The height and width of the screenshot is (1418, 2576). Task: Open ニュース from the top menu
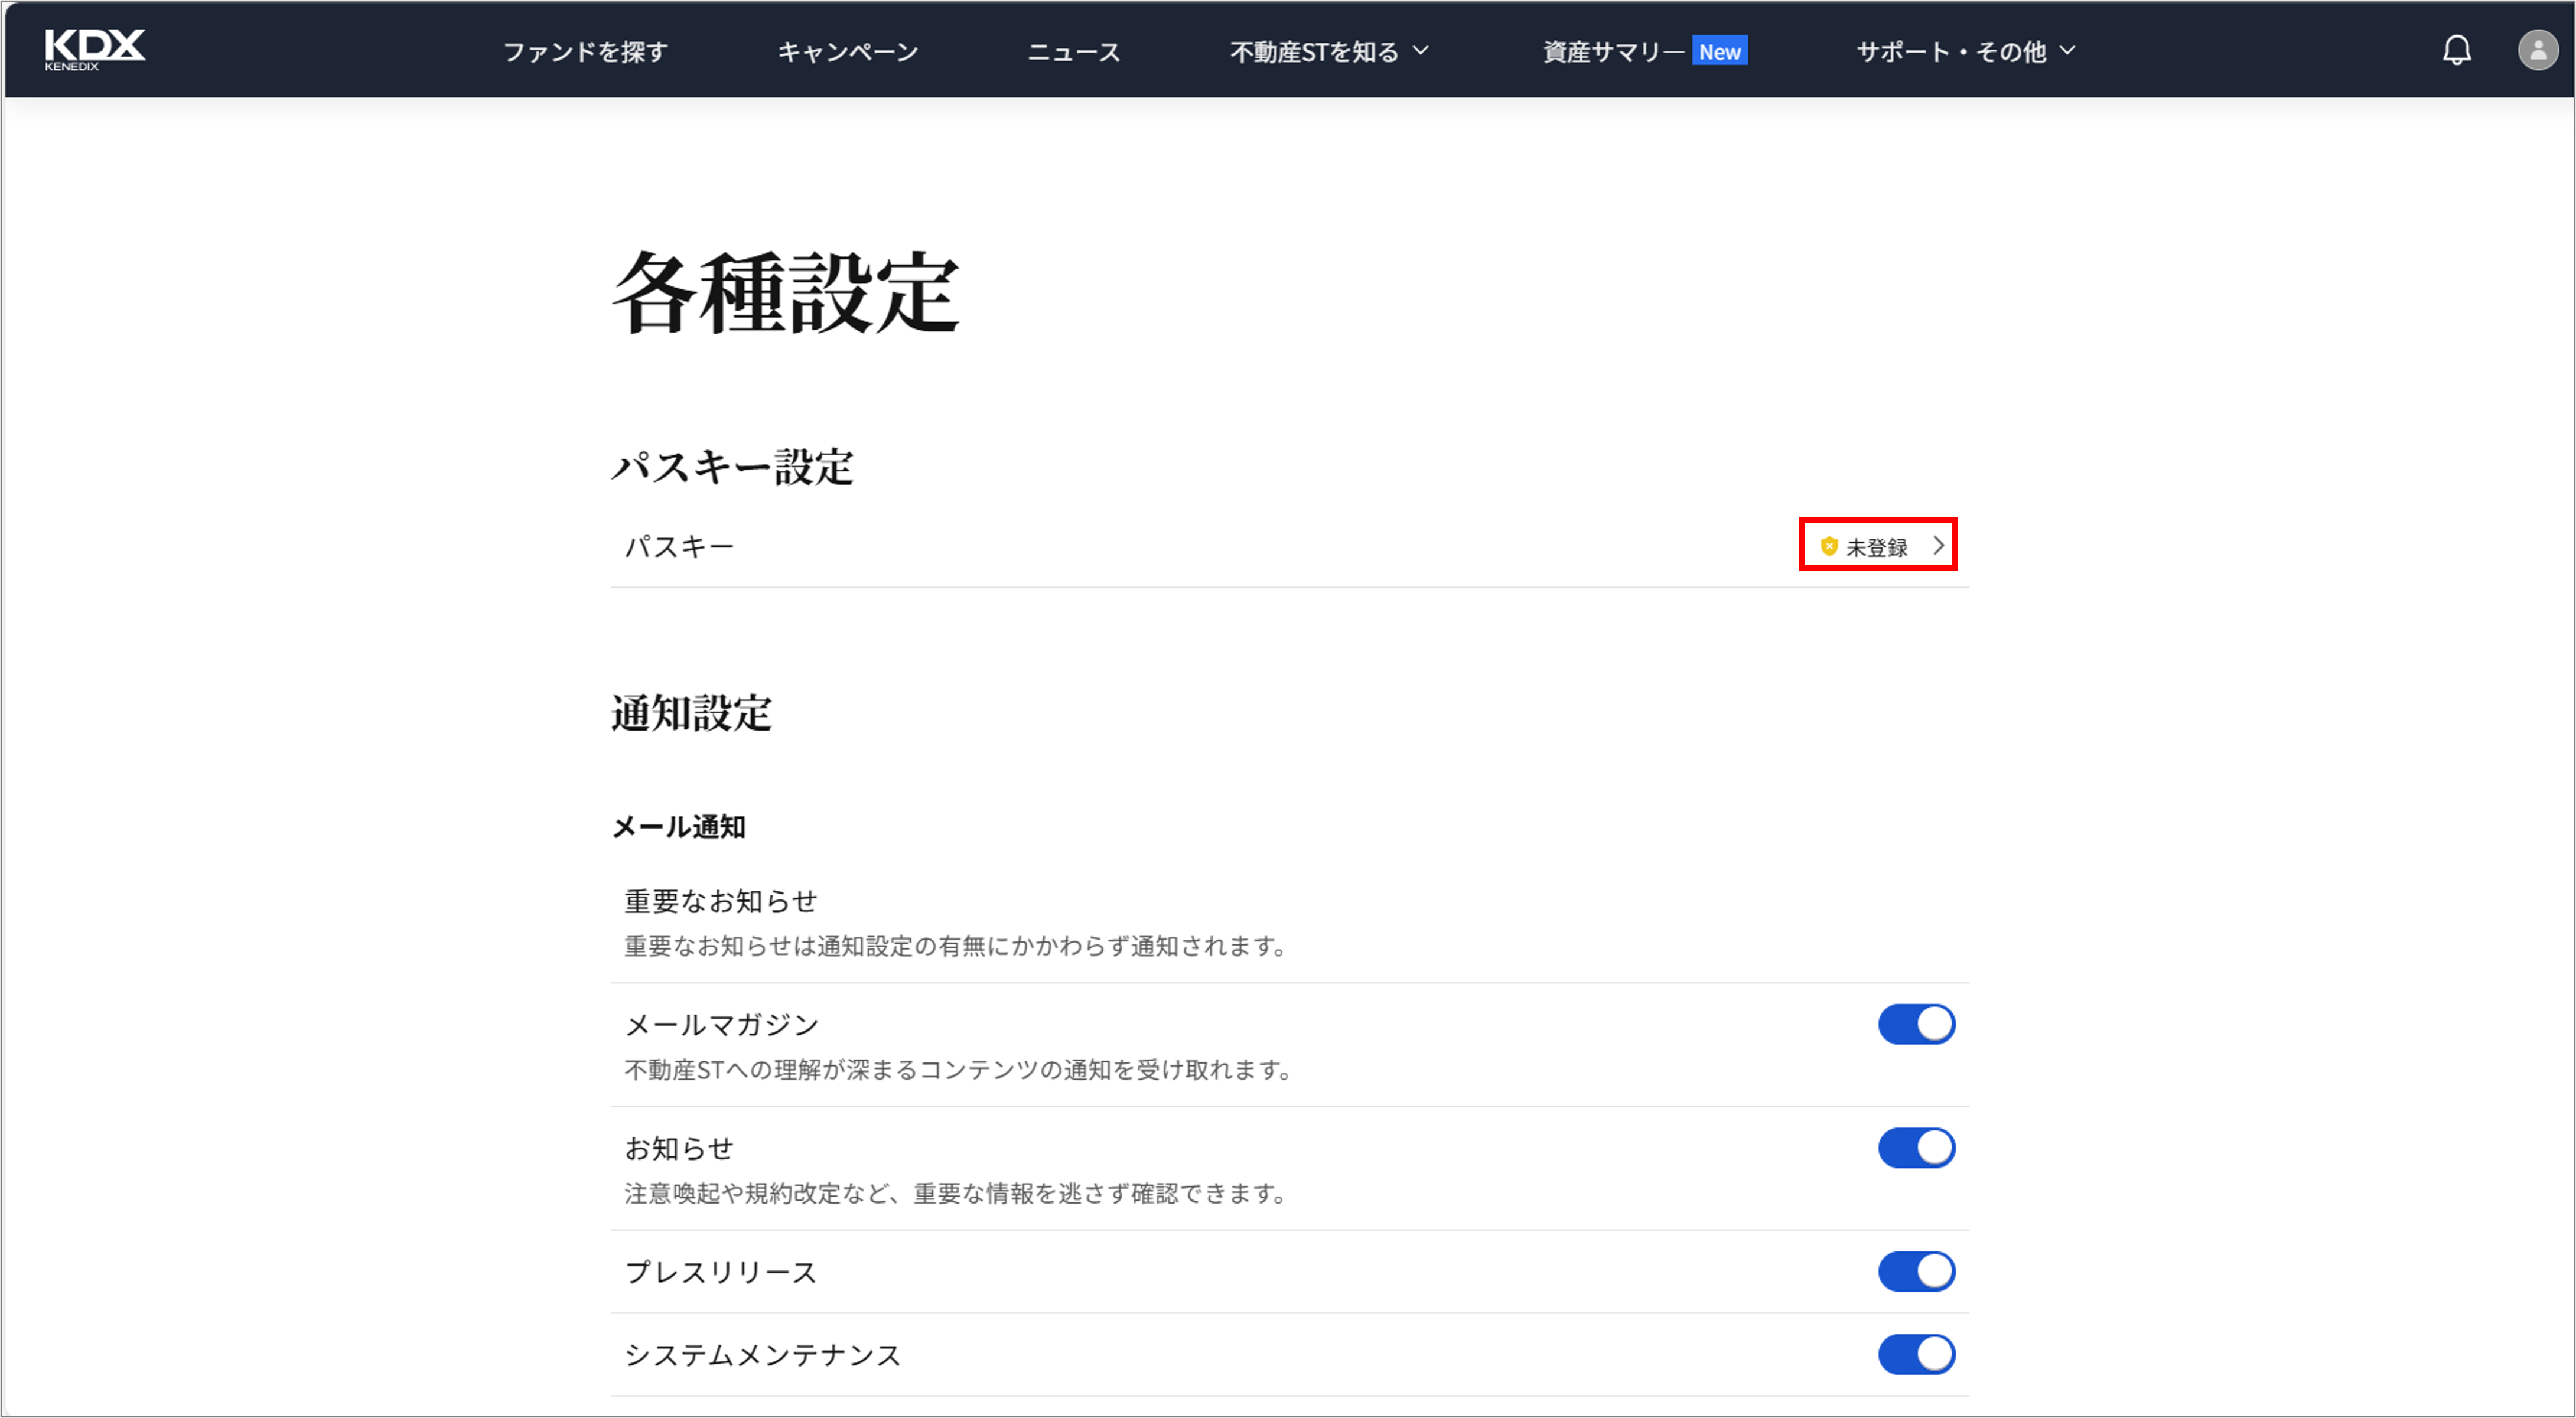[1074, 52]
